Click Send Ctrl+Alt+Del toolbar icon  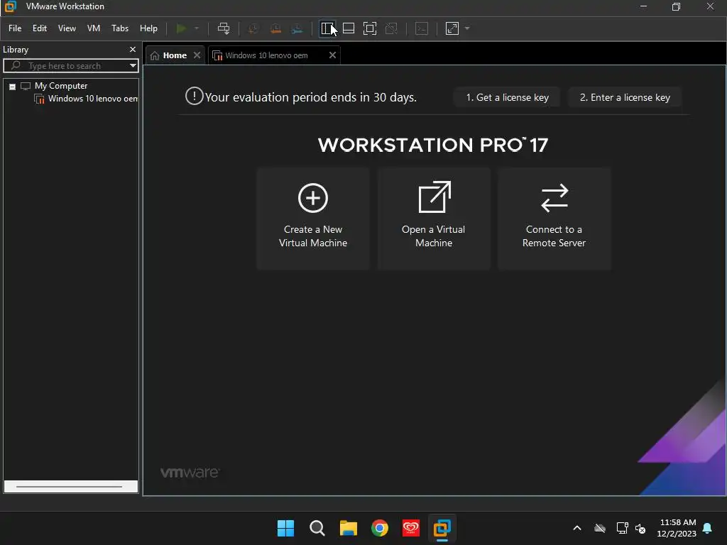point(224,28)
